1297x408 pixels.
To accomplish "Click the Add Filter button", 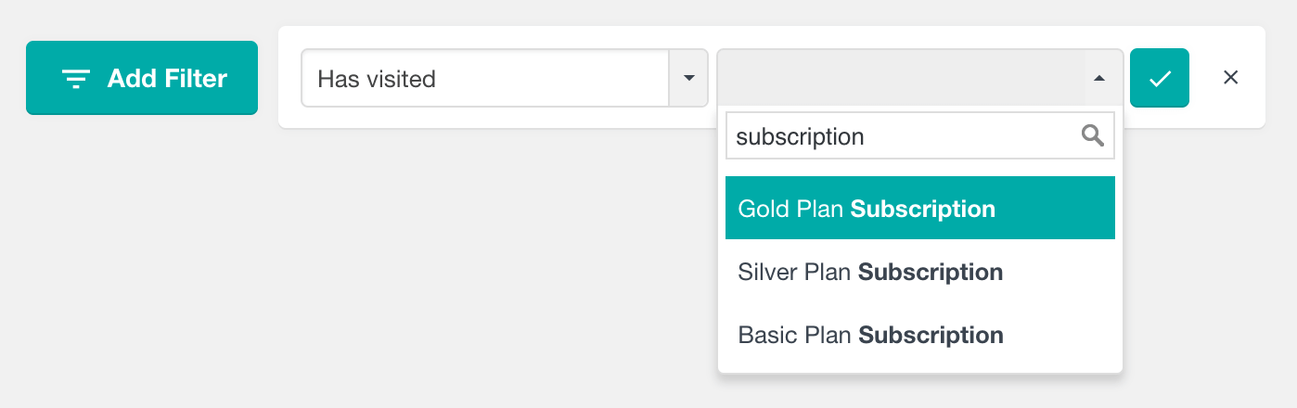I will pyautogui.click(x=142, y=78).
